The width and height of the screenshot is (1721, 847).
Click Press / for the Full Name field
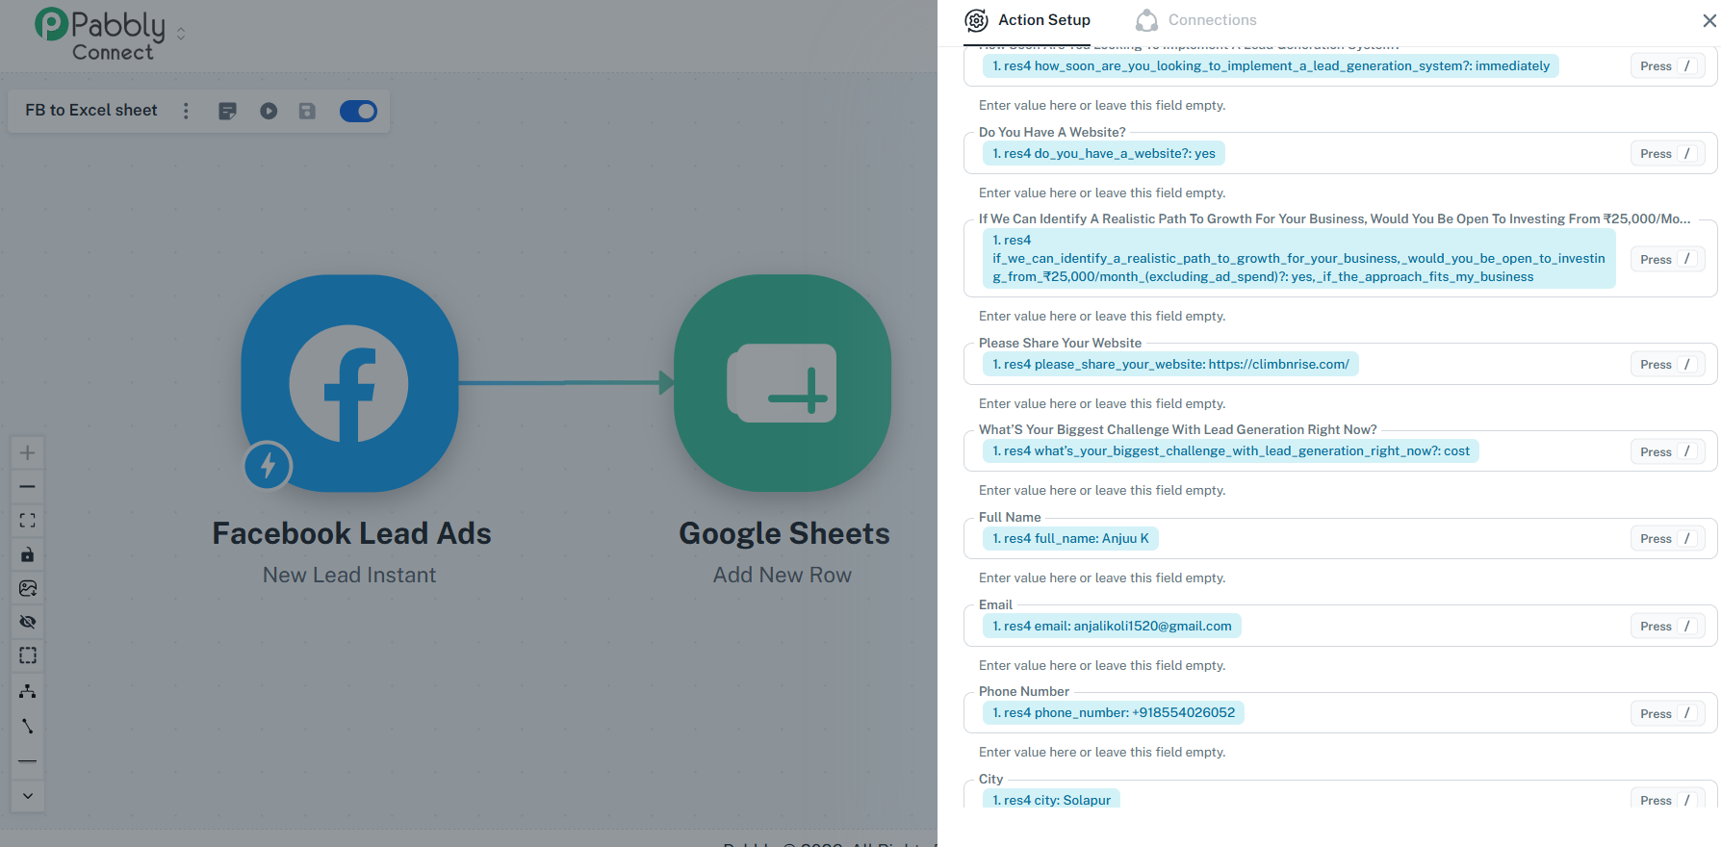coord(1667,539)
